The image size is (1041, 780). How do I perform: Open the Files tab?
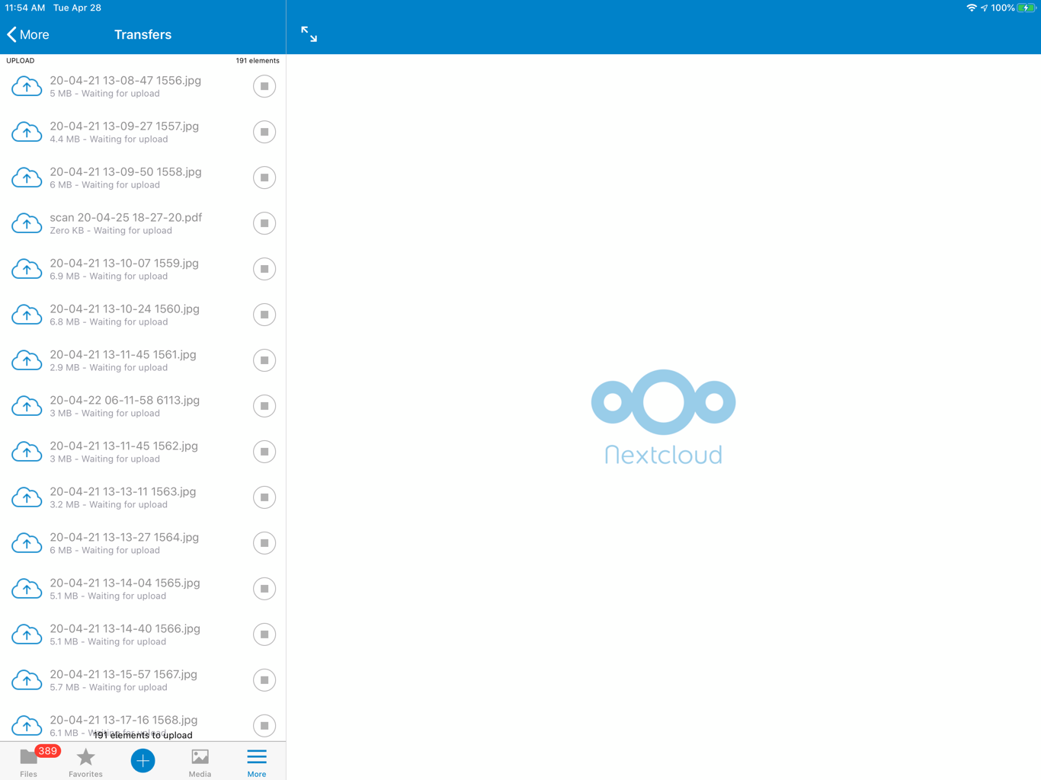click(x=28, y=762)
